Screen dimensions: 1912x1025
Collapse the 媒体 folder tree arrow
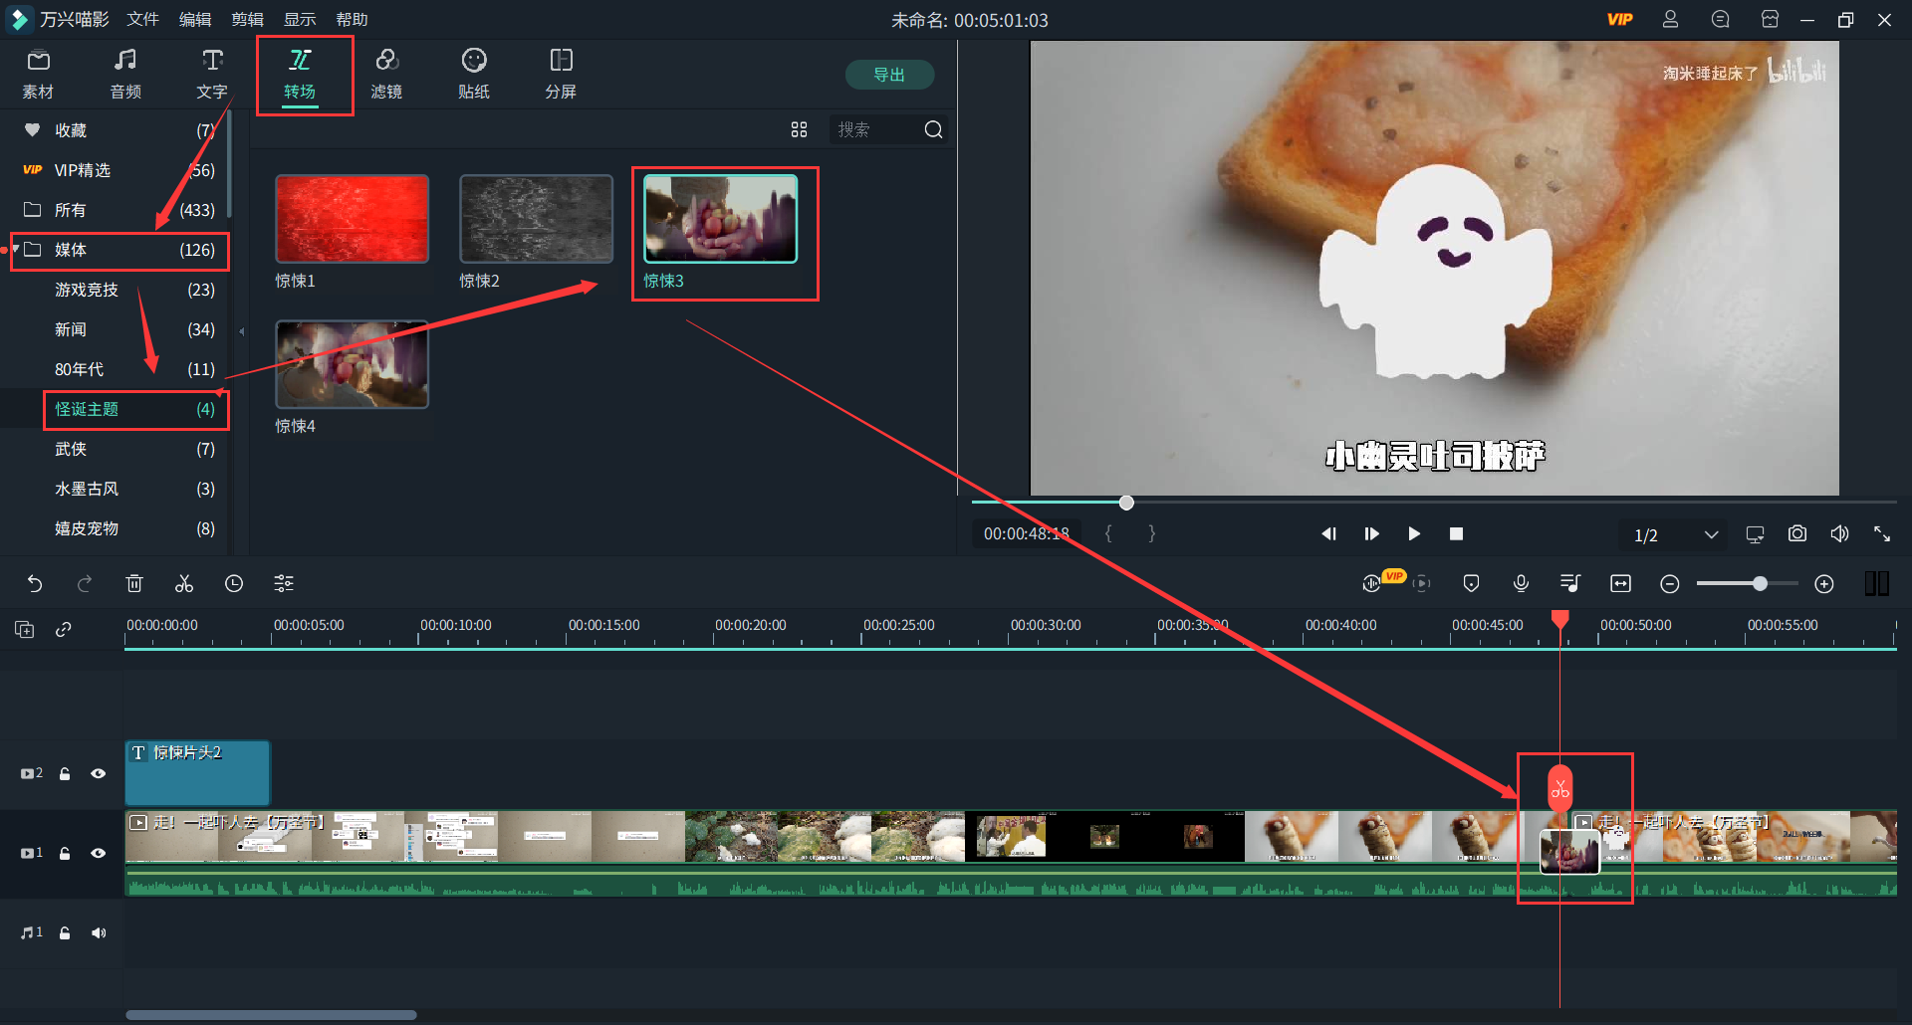click(x=16, y=249)
